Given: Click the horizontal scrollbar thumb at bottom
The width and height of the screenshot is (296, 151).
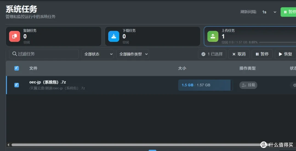Looking at the screenshot, I should (x=136, y=145).
